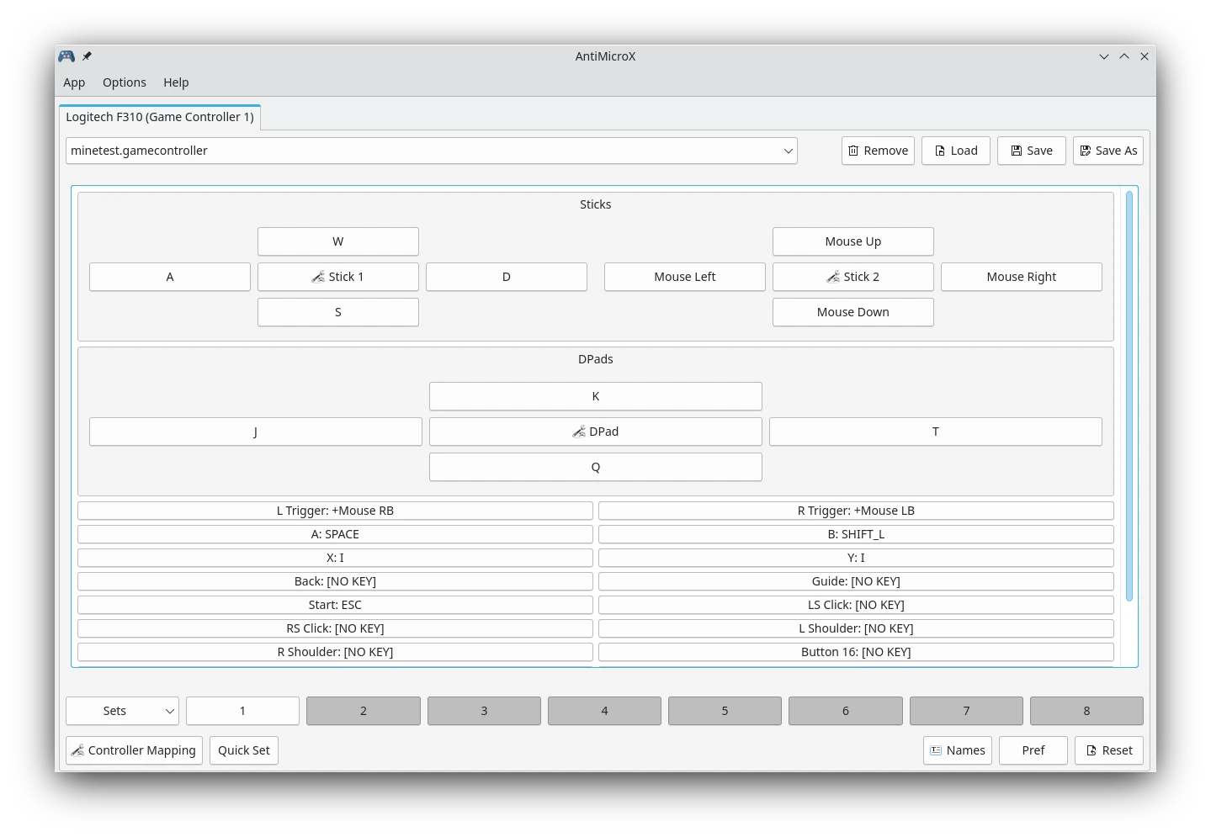
Task: Click the L Shoulder: [NO KEY] button
Action: (856, 628)
